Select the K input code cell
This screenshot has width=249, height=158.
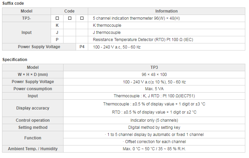57,25
